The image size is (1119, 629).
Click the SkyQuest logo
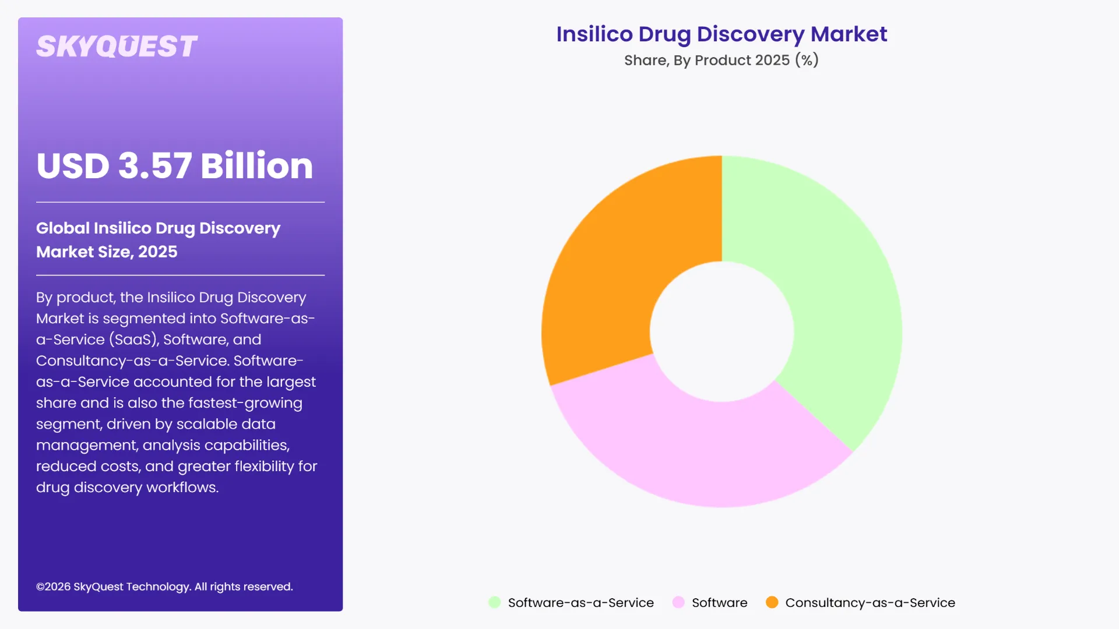point(117,47)
